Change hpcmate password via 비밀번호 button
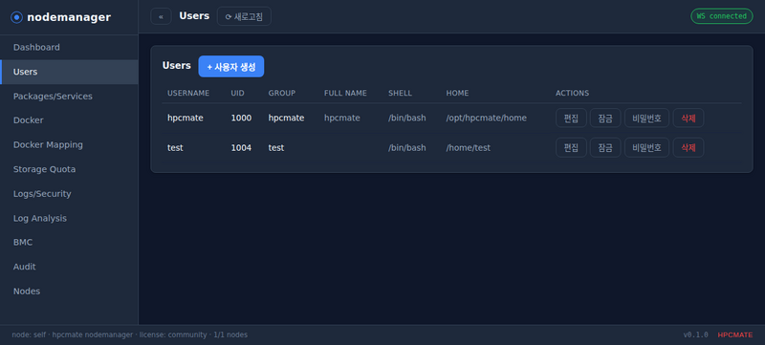The image size is (765, 345). [x=647, y=118]
